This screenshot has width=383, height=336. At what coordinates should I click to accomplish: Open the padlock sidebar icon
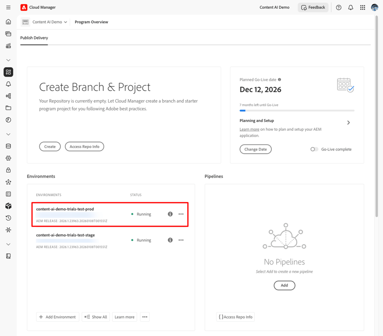coord(8,170)
